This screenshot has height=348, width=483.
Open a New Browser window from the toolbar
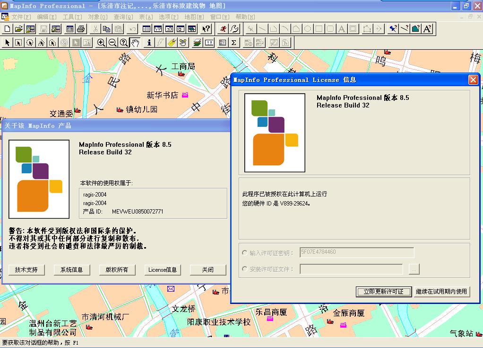147,29
